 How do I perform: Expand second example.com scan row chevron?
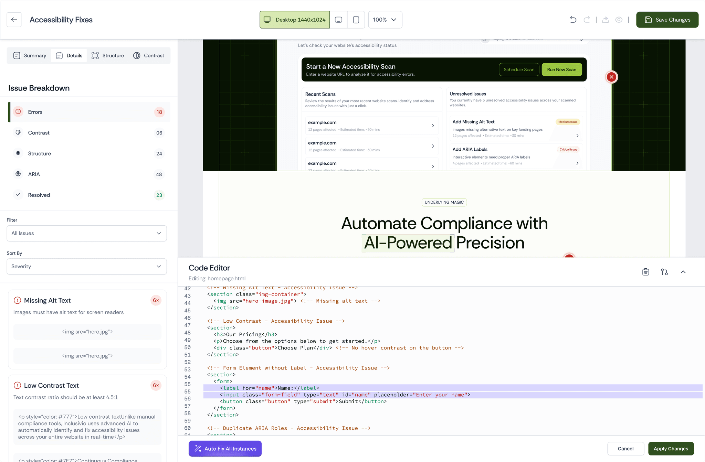[433, 146]
